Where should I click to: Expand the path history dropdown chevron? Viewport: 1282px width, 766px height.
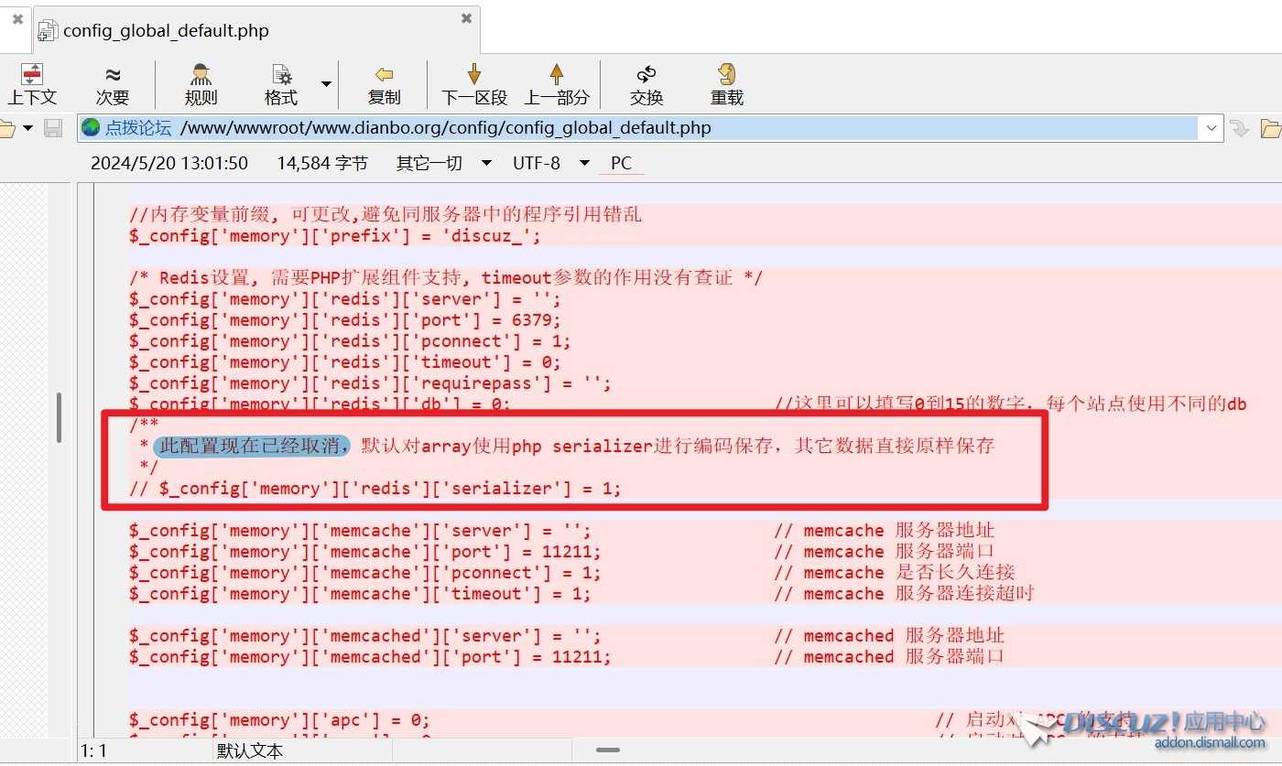[1211, 128]
